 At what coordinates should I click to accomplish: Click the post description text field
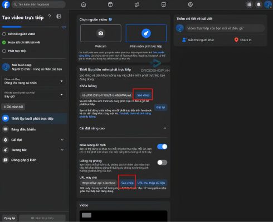coord(225,28)
